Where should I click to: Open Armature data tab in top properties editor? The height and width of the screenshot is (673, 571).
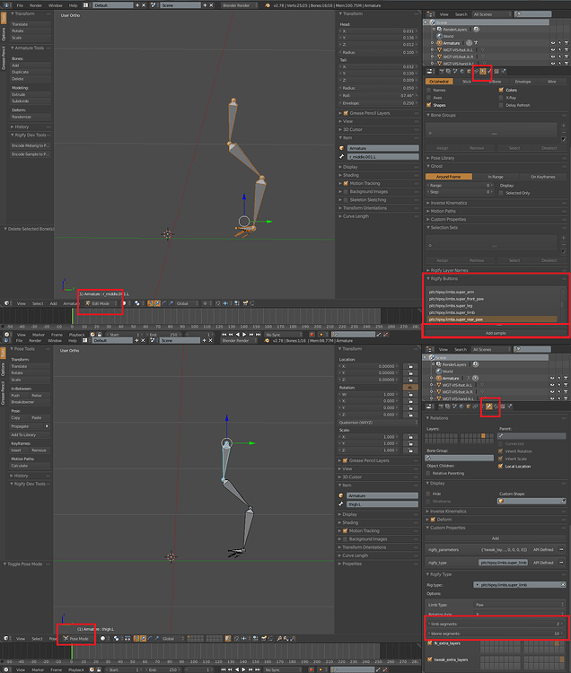pyautogui.click(x=482, y=71)
